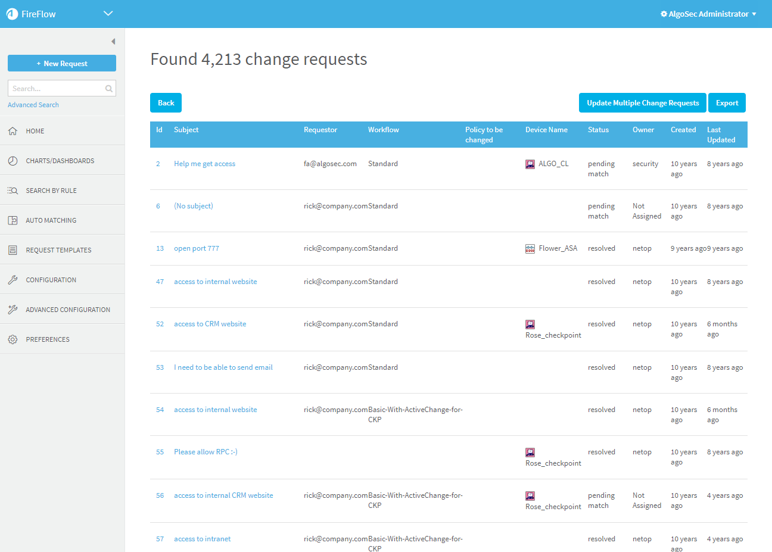Click the Auto Matching icon
Image resolution: width=772 pixels, height=552 pixels.
(13, 220)
